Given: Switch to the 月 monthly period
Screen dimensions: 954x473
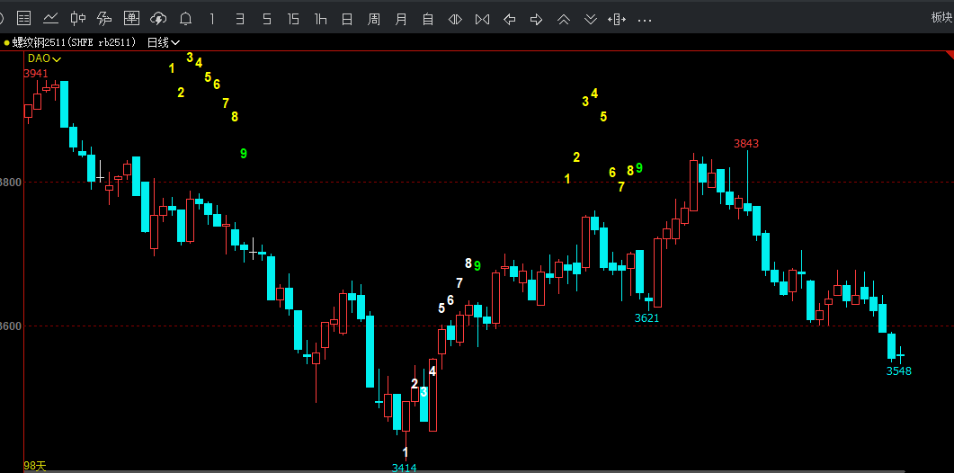Looking at the screenshot, I should coord(401,19).
